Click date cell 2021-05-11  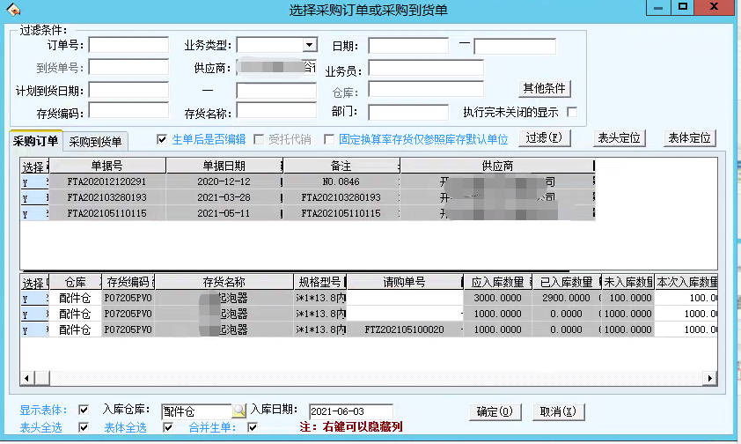(x=224, y=213)
